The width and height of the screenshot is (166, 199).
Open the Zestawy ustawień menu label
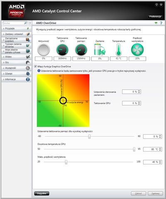click(14, 34)
